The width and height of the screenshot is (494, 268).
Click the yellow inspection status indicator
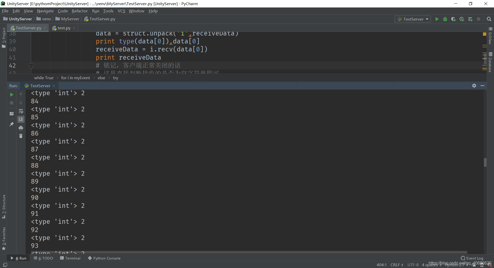[x=484, y=34]
